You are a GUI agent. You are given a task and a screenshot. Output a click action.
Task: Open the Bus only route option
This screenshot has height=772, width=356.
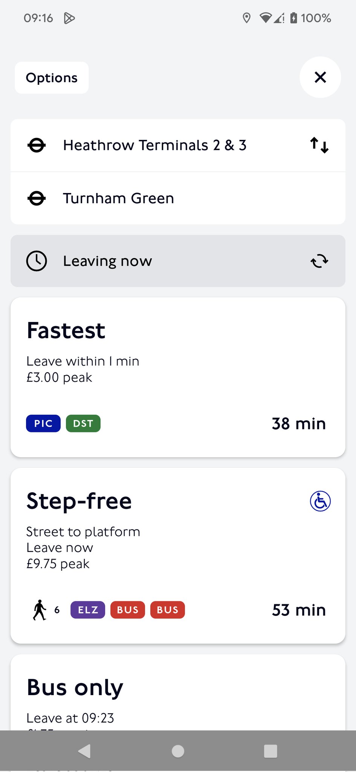coord(75,688)
